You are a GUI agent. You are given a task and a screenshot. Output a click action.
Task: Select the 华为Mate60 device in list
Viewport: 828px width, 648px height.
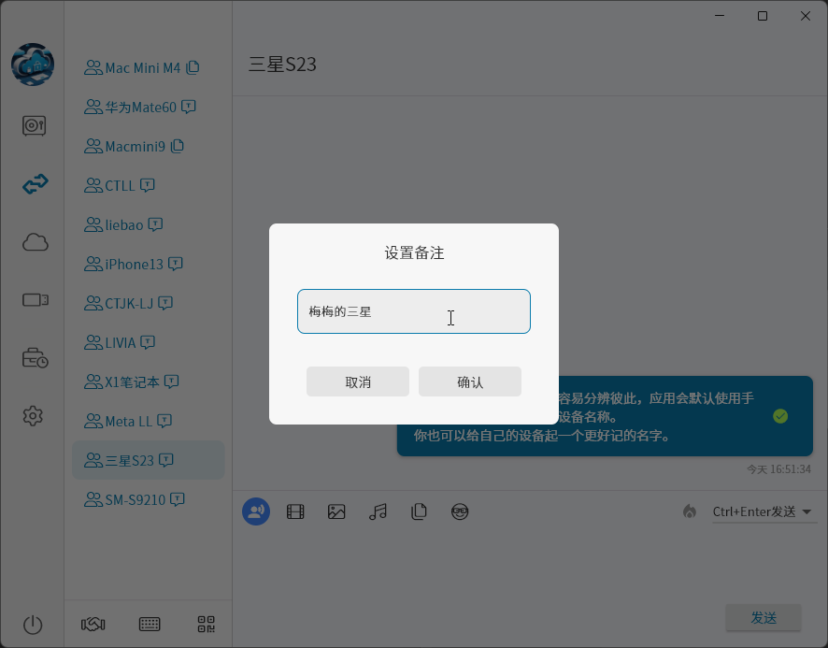[x=140, y=107]
